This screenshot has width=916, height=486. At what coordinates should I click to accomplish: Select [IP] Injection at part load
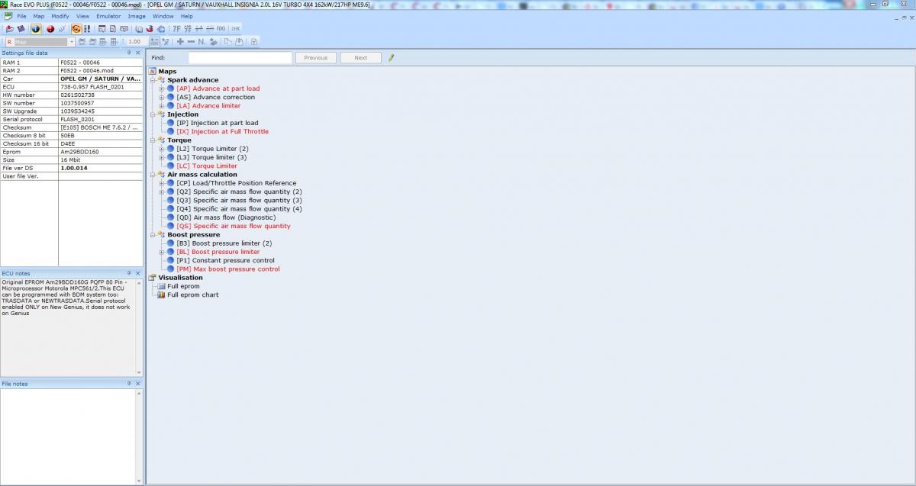tap(217, 123)
